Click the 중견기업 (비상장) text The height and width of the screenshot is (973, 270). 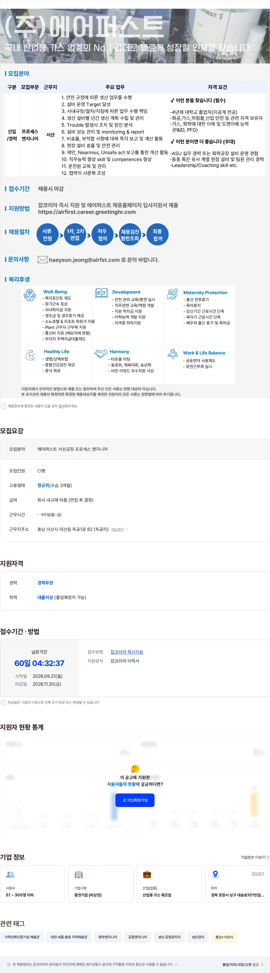pyautogui.click(x=87, y=895)
